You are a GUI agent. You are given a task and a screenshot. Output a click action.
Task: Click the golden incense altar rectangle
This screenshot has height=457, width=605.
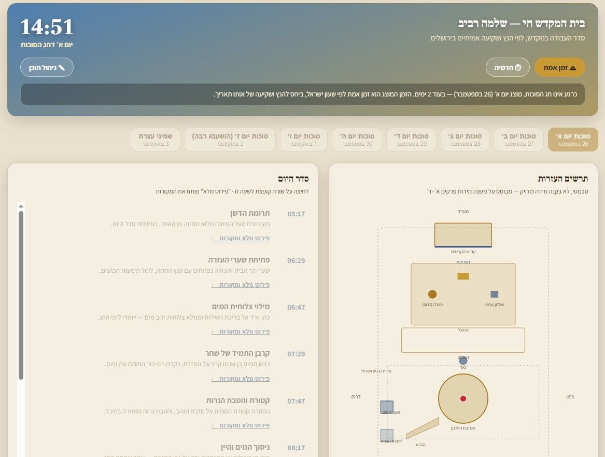point(463,276)
